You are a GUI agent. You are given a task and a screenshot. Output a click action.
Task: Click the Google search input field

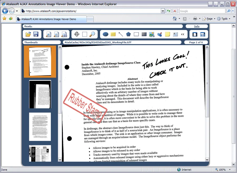tap(203, 11)
